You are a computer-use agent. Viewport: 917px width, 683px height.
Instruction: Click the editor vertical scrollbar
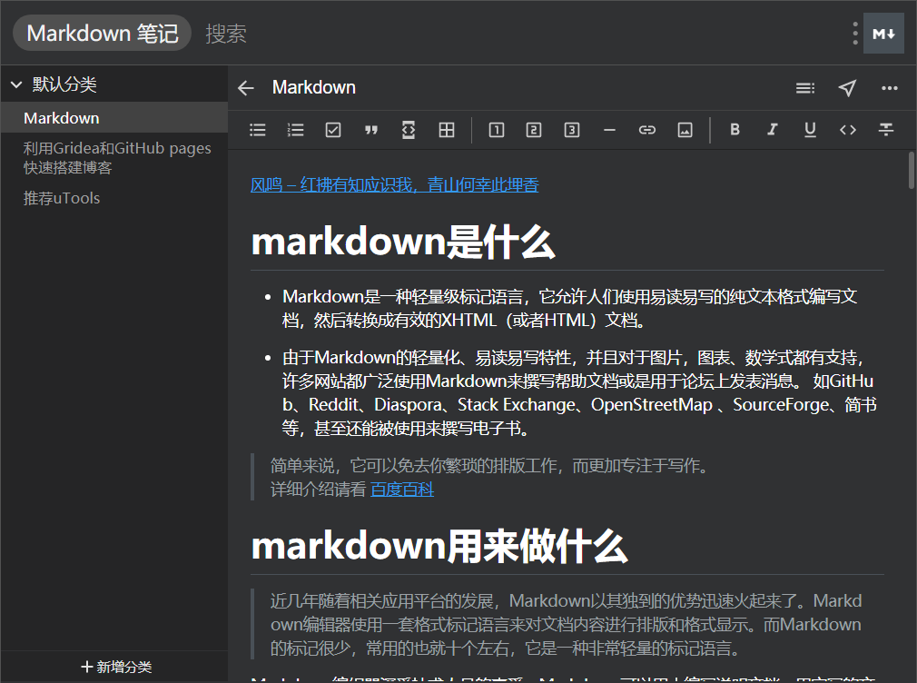coord(912,170)
